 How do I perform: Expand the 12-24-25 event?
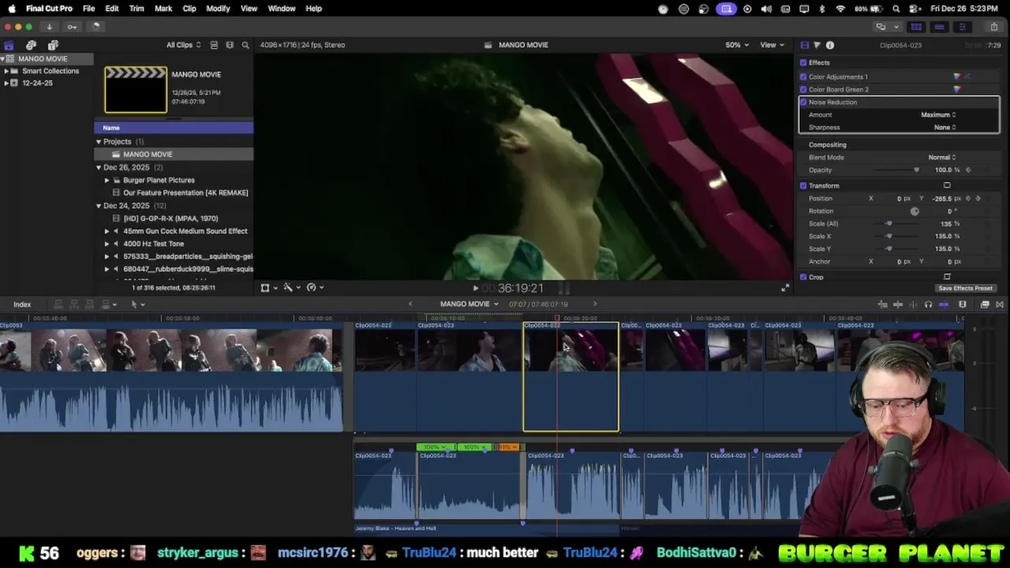[6, 83]
